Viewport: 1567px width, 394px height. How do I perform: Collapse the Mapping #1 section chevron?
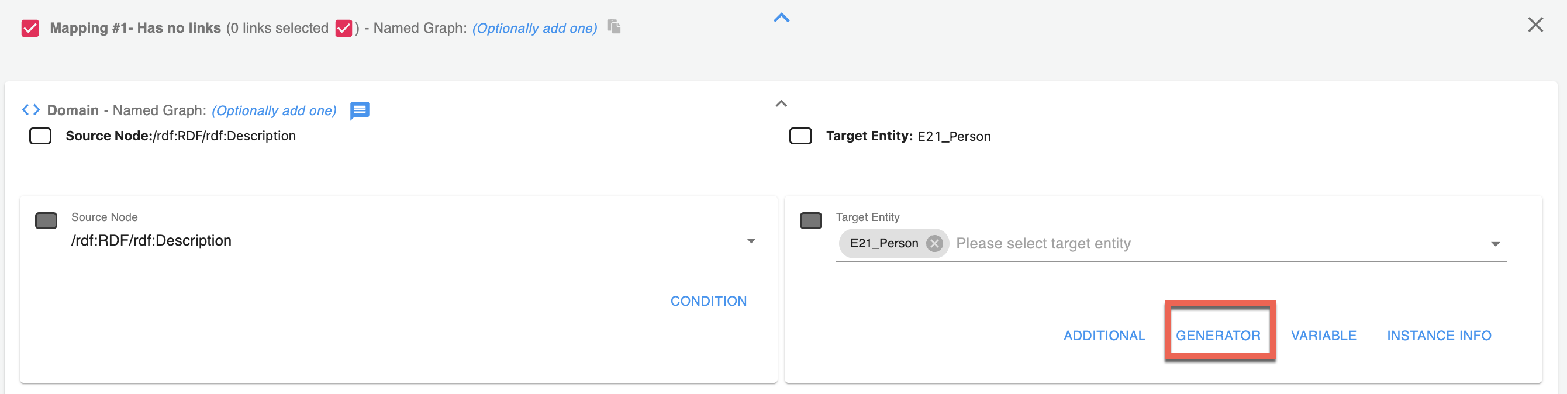pyautogui.click(x=781, y=18)
